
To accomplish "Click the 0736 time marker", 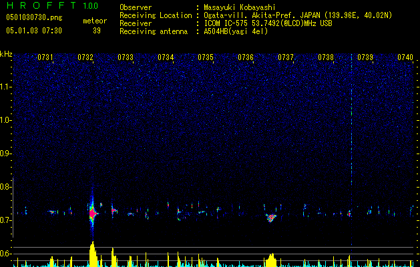I will 246,57.
